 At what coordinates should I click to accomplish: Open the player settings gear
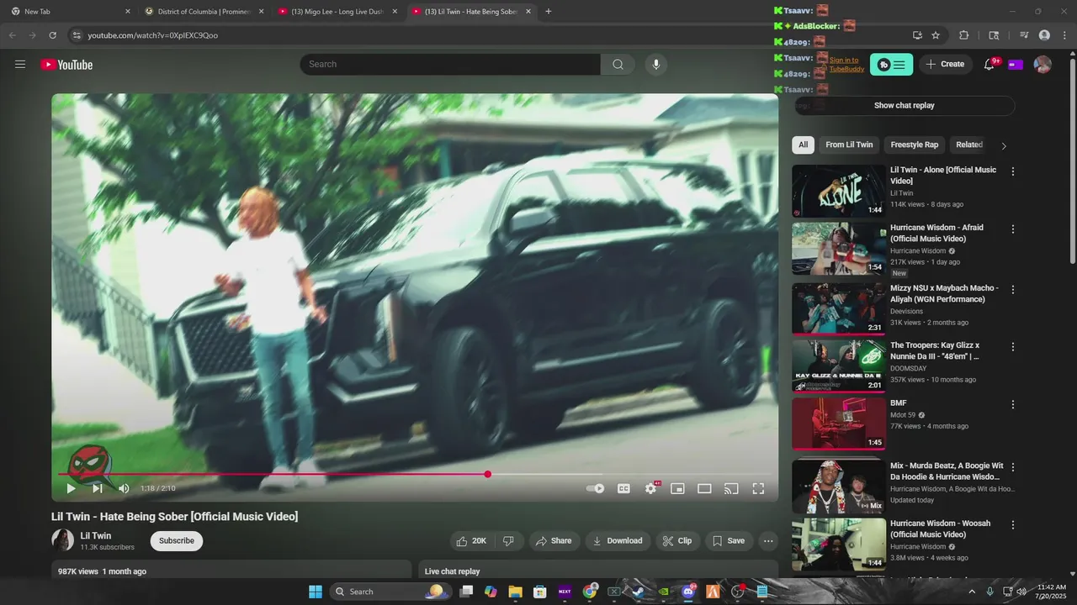coord(650,488)
